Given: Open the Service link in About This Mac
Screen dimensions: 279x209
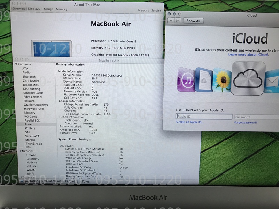Looking at the screenshot, I should click(x=156, y=11).
